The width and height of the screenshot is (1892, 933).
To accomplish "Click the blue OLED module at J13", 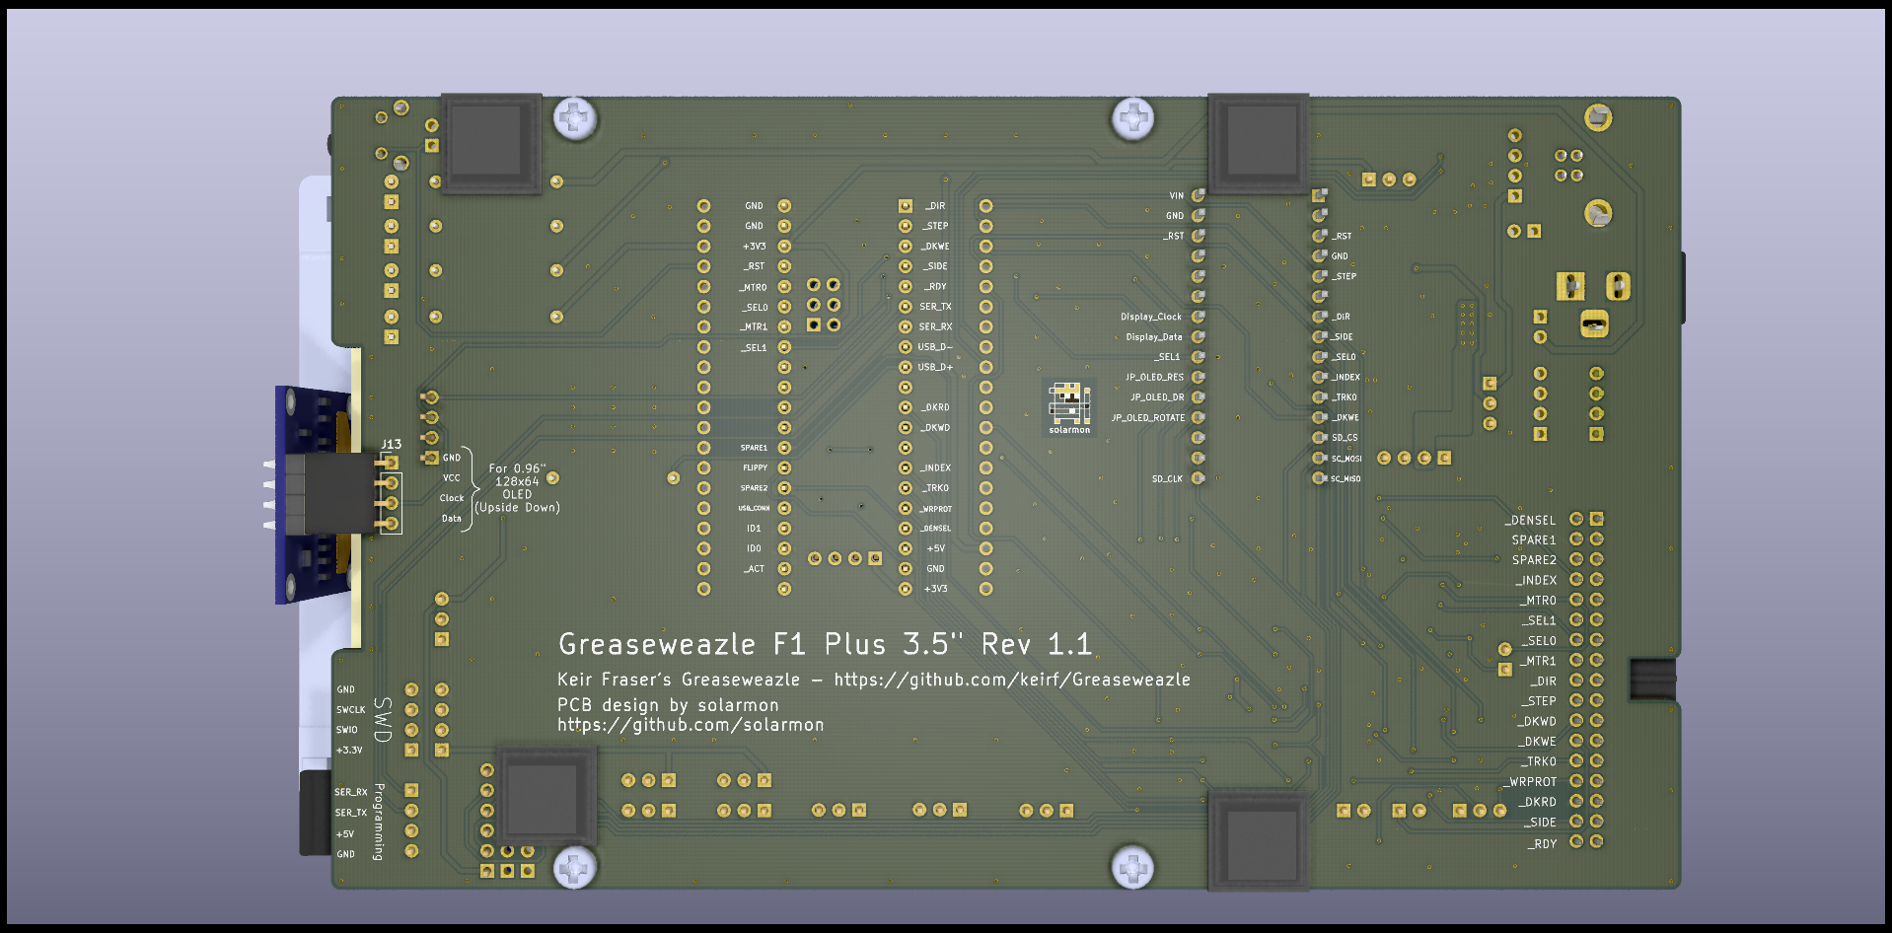I will pos(314,494).
